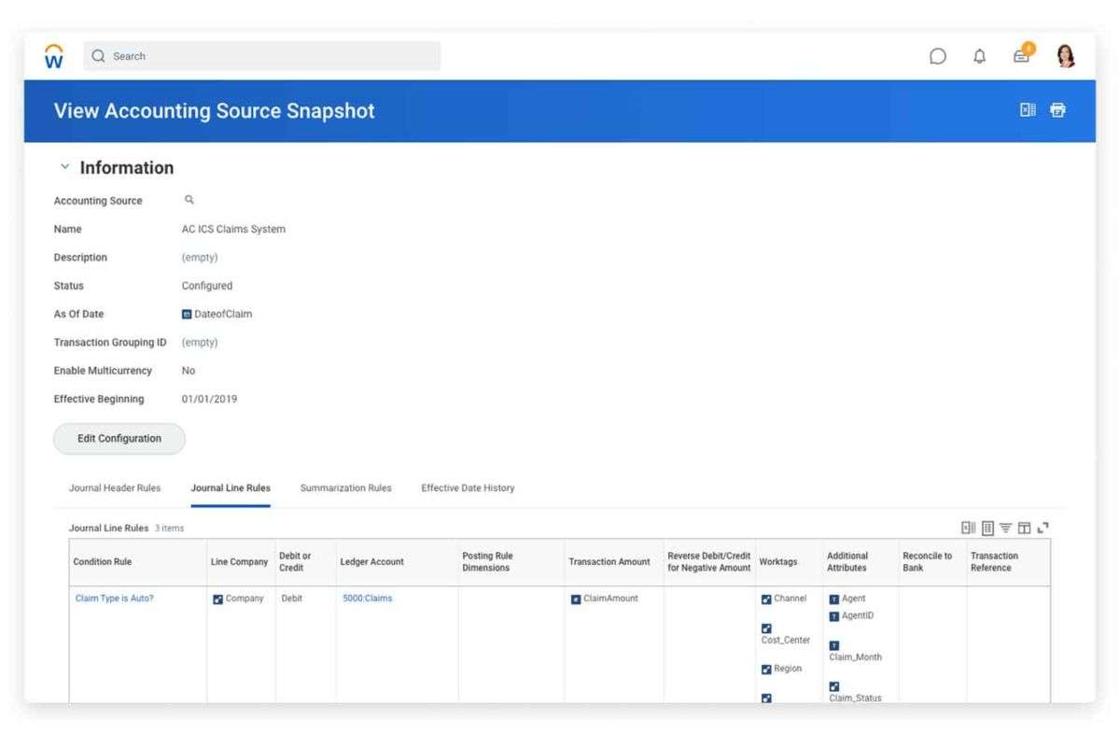
Task: Export the Accounting Source Snapshot to Excel
Action: pyautogui.click(x=1027, y=109)
